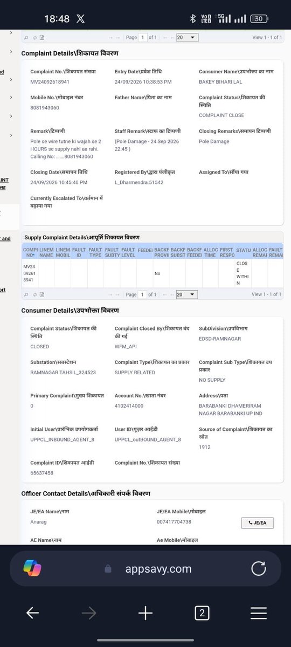
Task: Open the tab switcher showing 2 tabs
Action: click(x=202, y=612)
